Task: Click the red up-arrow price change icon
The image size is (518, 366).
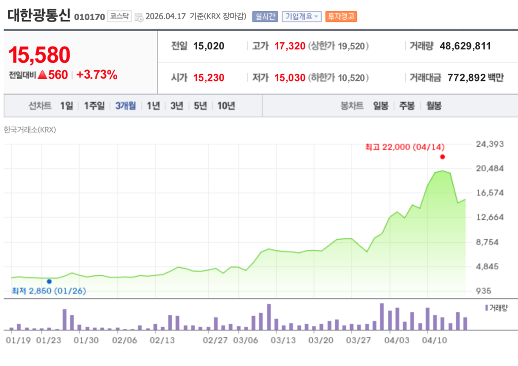Action: click(x=42, y=75)
